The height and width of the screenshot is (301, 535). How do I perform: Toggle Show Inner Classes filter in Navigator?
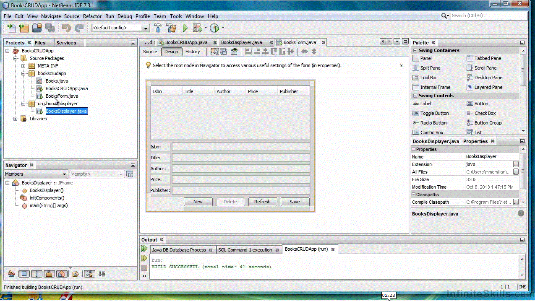tap(62, 274)
